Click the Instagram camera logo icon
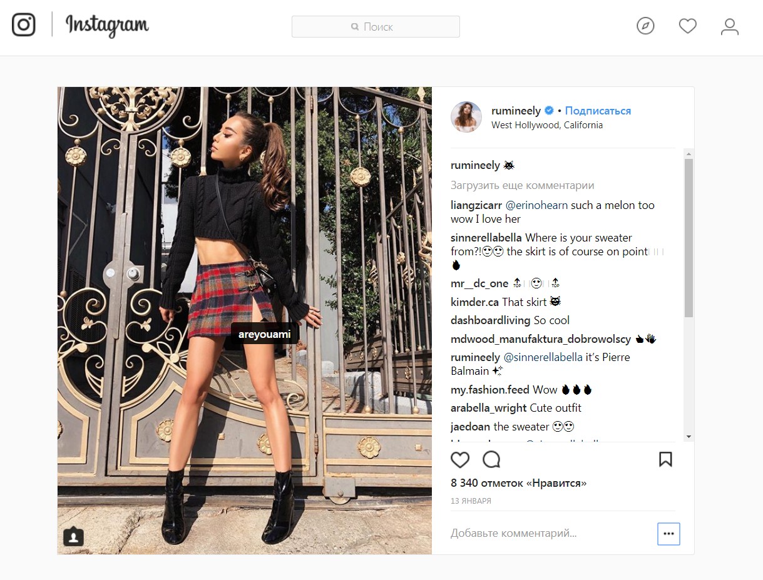The width and height of the screenshot is (763, 580). click(24, 25)
